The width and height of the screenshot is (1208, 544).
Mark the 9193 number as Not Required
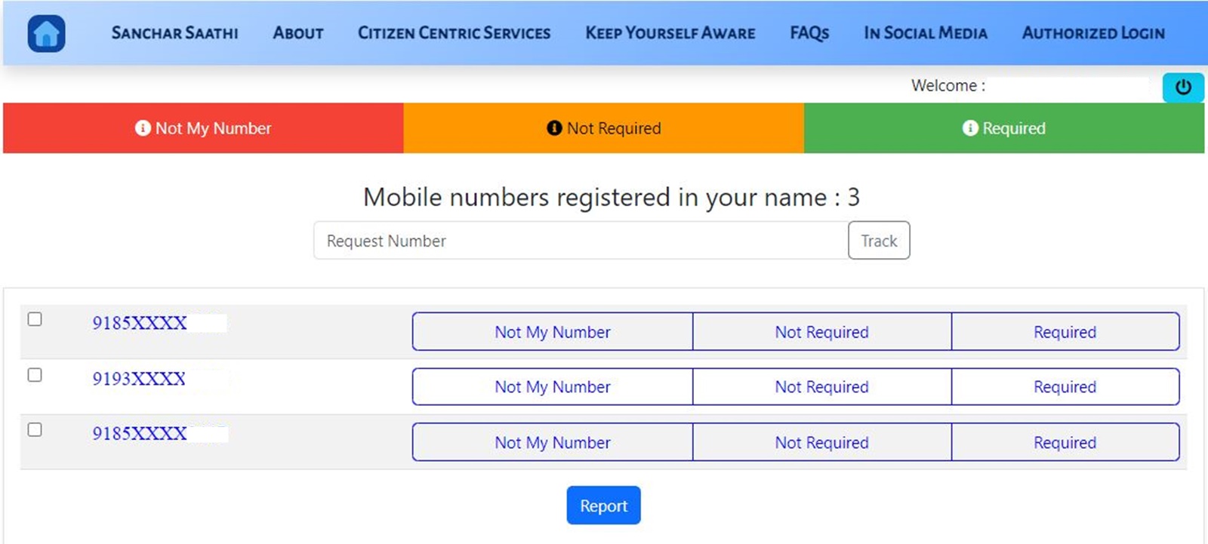click(821, 386)
